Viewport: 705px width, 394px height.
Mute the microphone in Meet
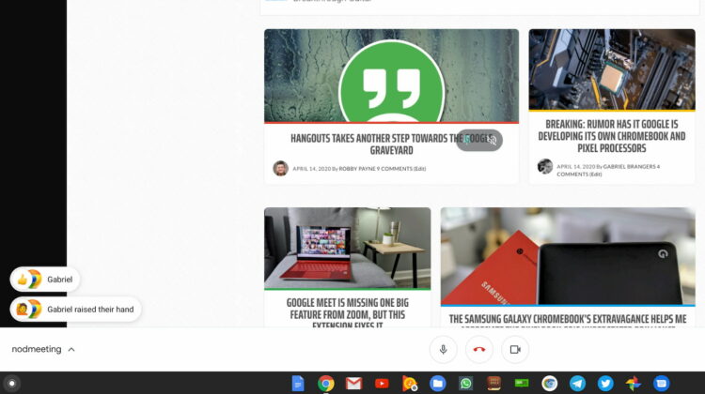click(x=443, y=350)
